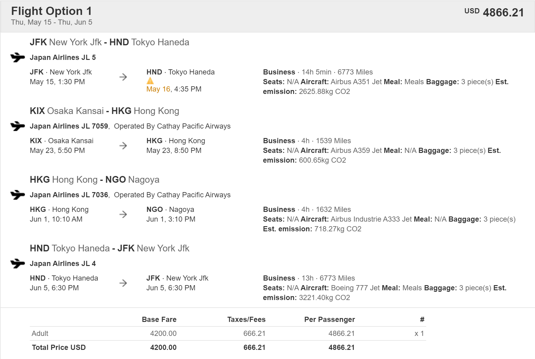The height and width of the screenshot is (359, 535).
Task: Click the Total Price USD row label
Action: coord(59,347)
